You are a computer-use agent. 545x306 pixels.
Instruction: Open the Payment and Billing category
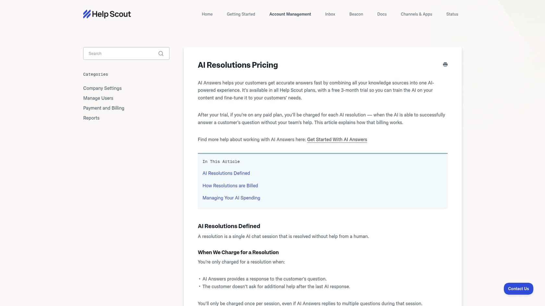(x=103, y=108)
